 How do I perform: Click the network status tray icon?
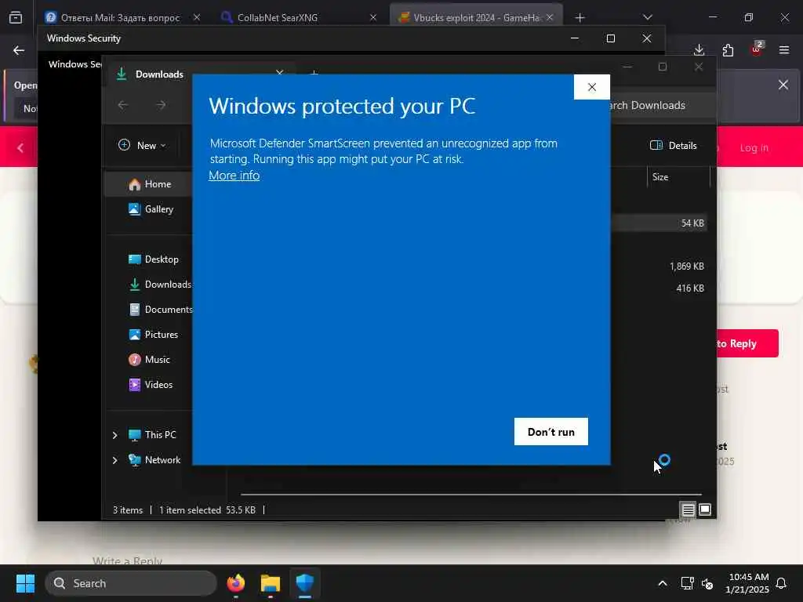687,583
